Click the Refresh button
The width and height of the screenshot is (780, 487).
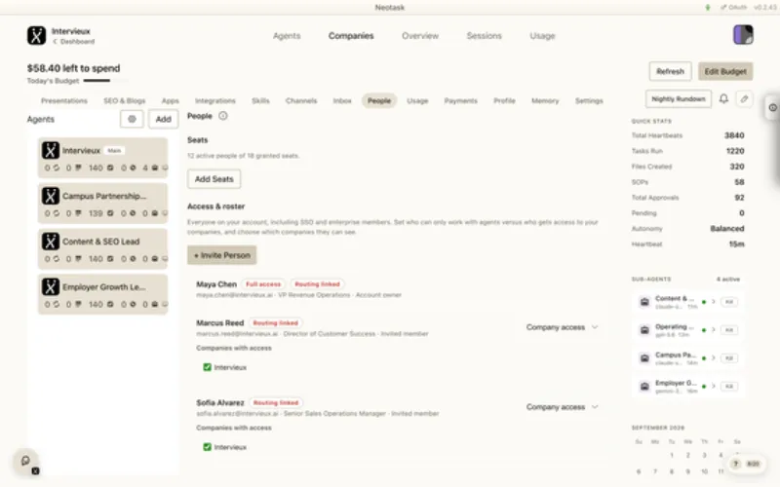point(670,71)
